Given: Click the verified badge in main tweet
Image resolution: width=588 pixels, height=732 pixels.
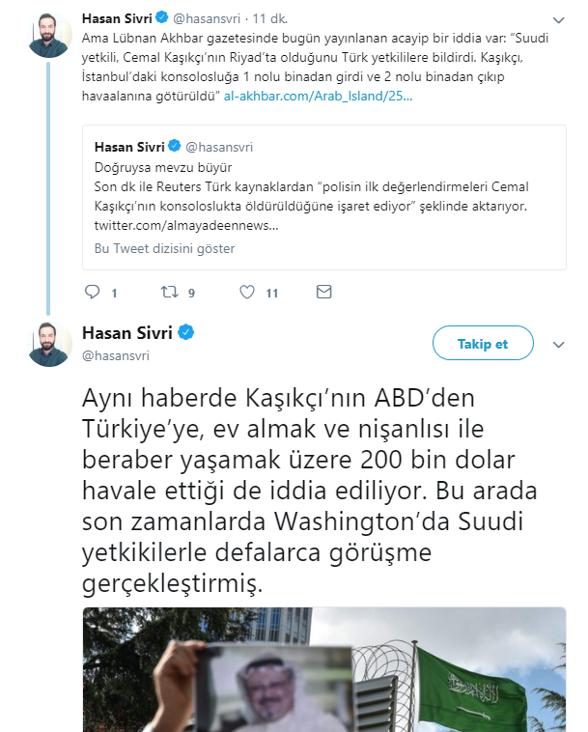Looking at the screenshot, I should (186, 333).
